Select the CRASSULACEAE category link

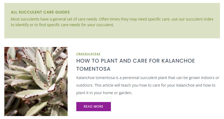coord(88,54)
